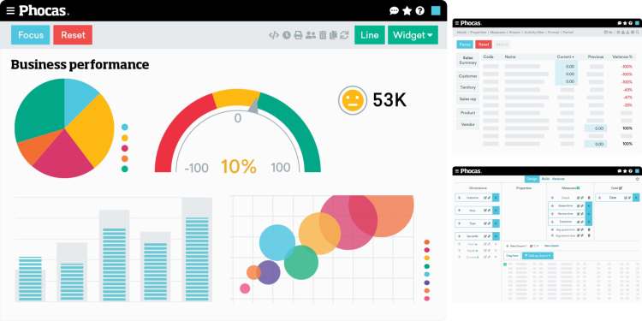Click the blue pie chart legend dot

tap(124, 128)
